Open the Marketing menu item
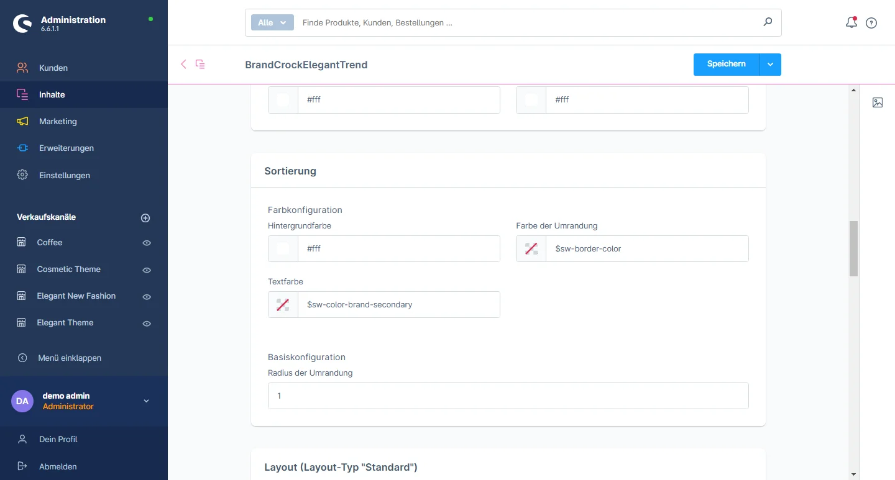The height and width of the screenshot is (480, 895). coord(58,122)
